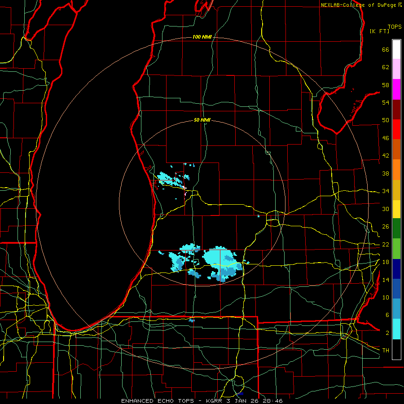
Task: Click the "26" scale value
Action: (386, 227)
